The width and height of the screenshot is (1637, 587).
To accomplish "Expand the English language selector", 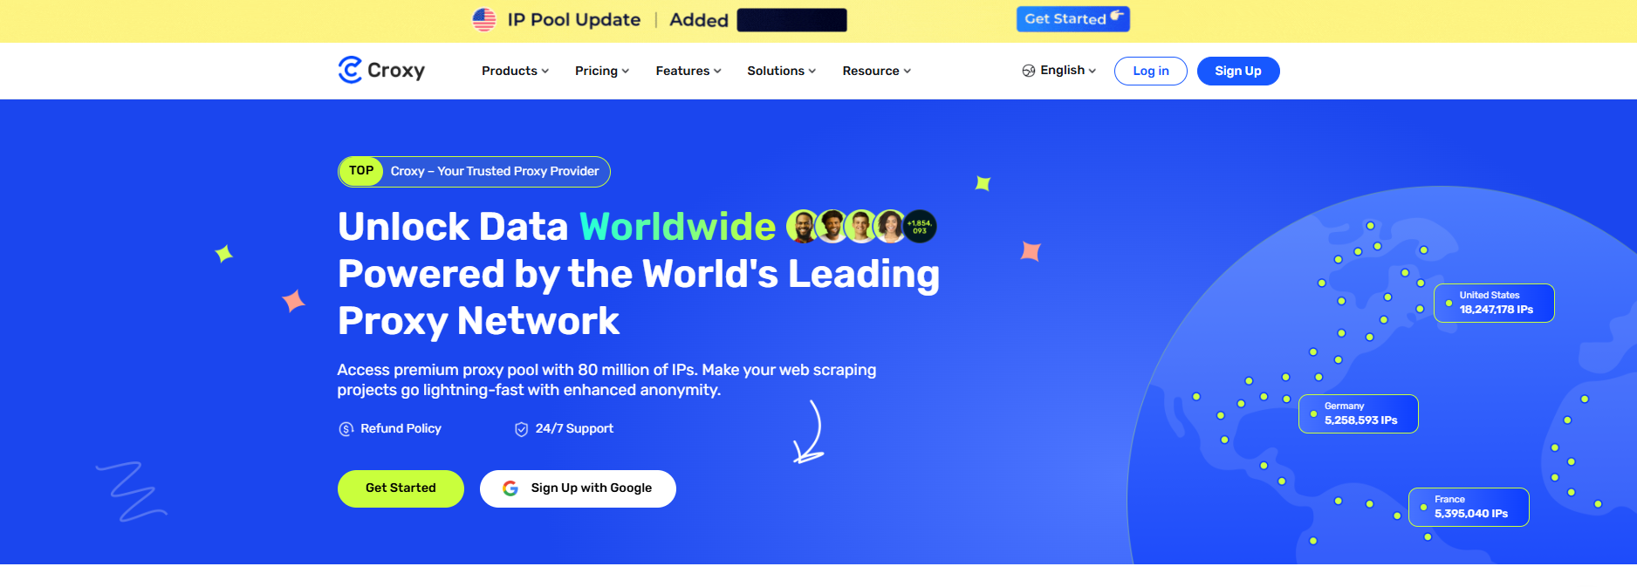I will pos(1067,71).
